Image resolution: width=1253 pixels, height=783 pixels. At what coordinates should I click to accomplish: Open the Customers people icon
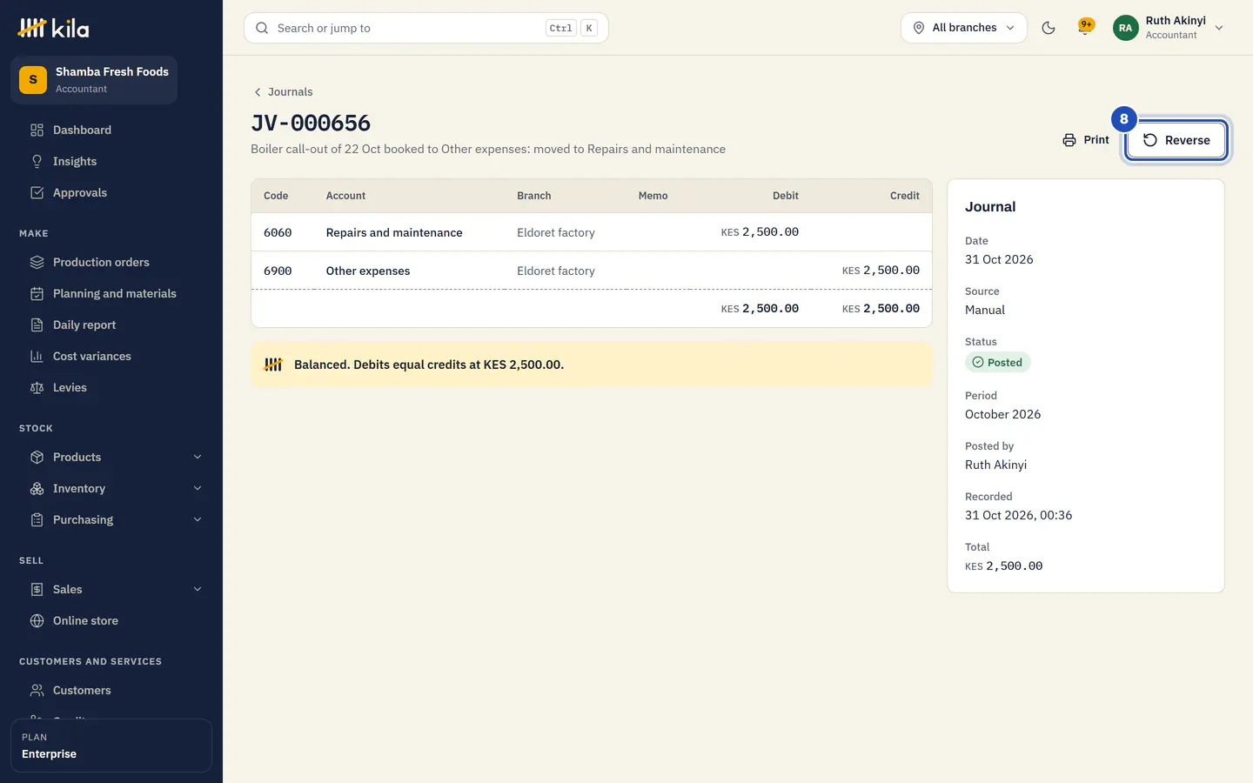pyautogui.click(x=37, y=690)
